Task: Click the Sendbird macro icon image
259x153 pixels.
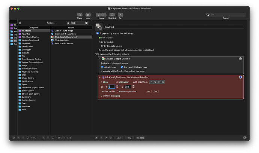Action: [x=99, y=27]
